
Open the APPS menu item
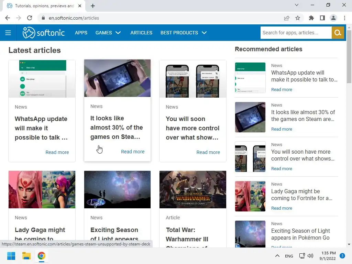click(x=81, y=33)
